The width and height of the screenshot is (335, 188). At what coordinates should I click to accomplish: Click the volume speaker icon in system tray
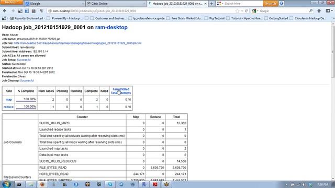(304, 184)
